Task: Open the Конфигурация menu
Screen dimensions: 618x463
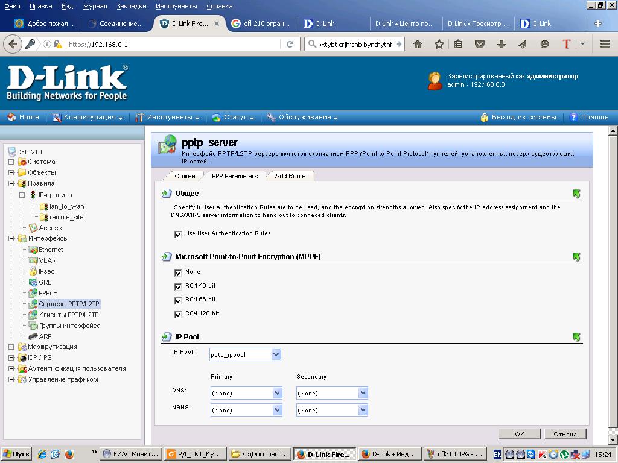Action: pos(89,118)
